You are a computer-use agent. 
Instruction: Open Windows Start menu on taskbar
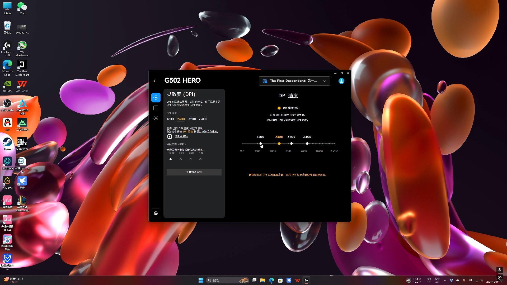pos(201,280)
